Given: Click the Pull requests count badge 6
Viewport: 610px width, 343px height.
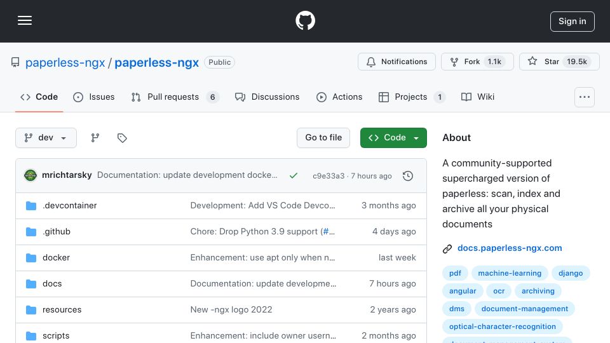Looking at the screenshot, I should (x=212, y=97).
